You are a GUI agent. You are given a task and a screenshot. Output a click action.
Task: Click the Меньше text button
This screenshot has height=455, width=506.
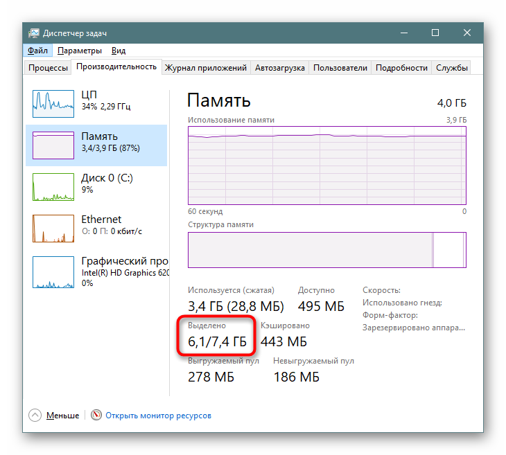tap(62, 416)
